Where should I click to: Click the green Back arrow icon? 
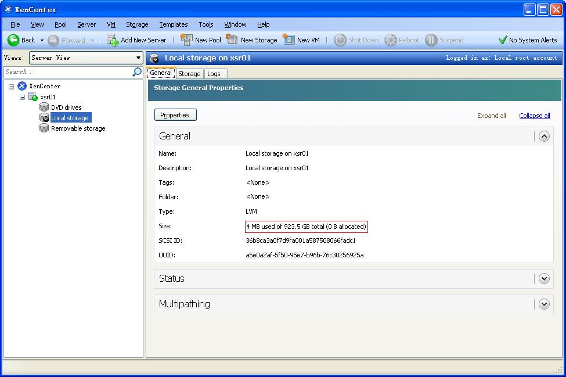click(x=13, y=40)
